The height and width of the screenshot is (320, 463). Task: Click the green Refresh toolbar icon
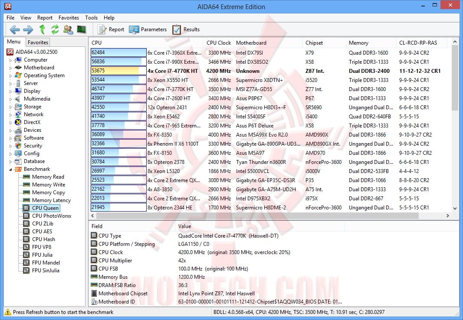click(55, 29)
